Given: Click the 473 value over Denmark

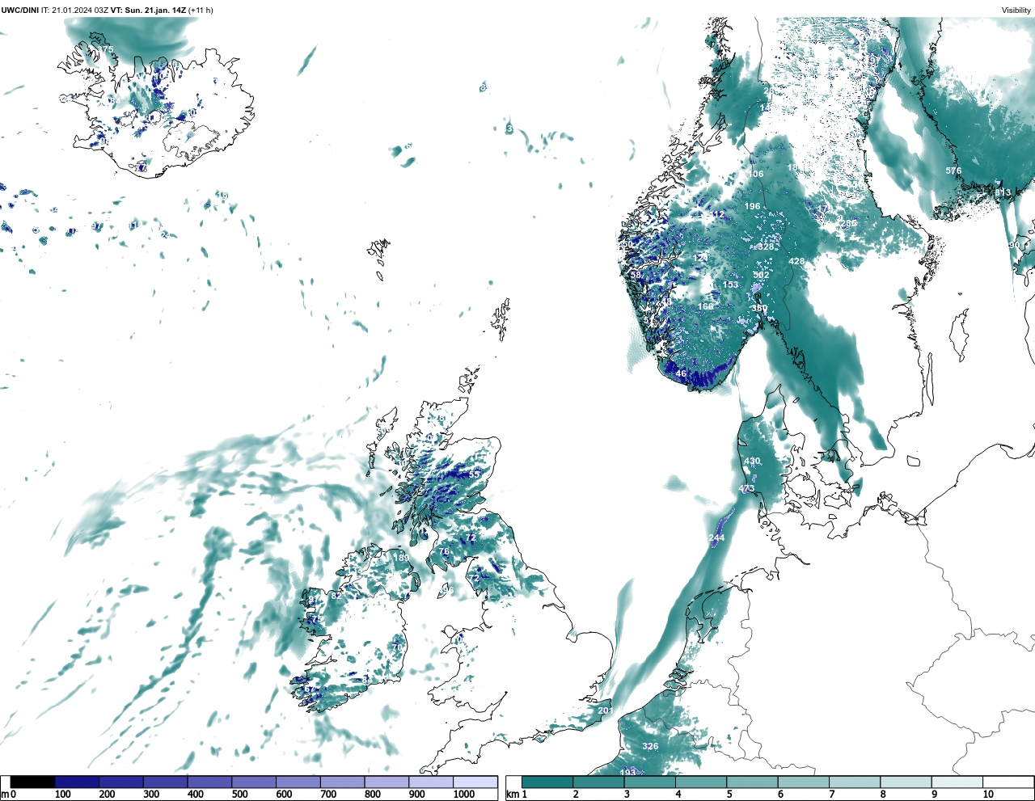Looking at the screenshot, I should (746, 488).
